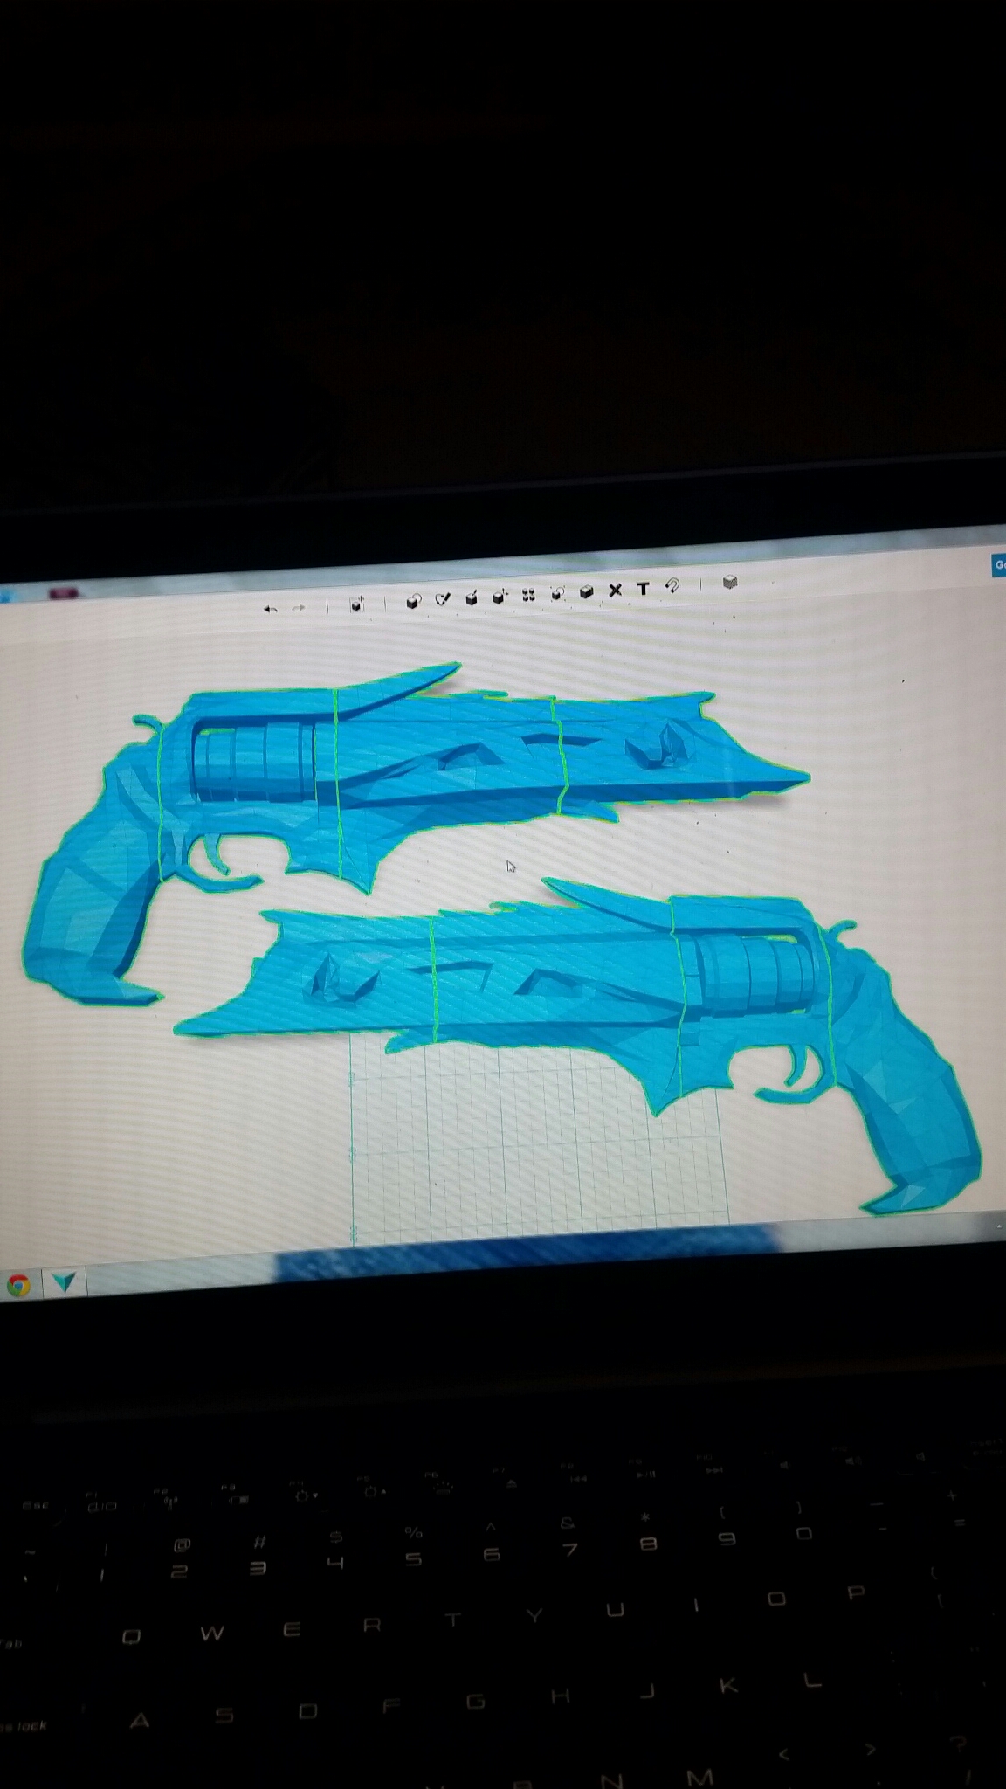Open the Sketch tools

(x=443, y=599)
